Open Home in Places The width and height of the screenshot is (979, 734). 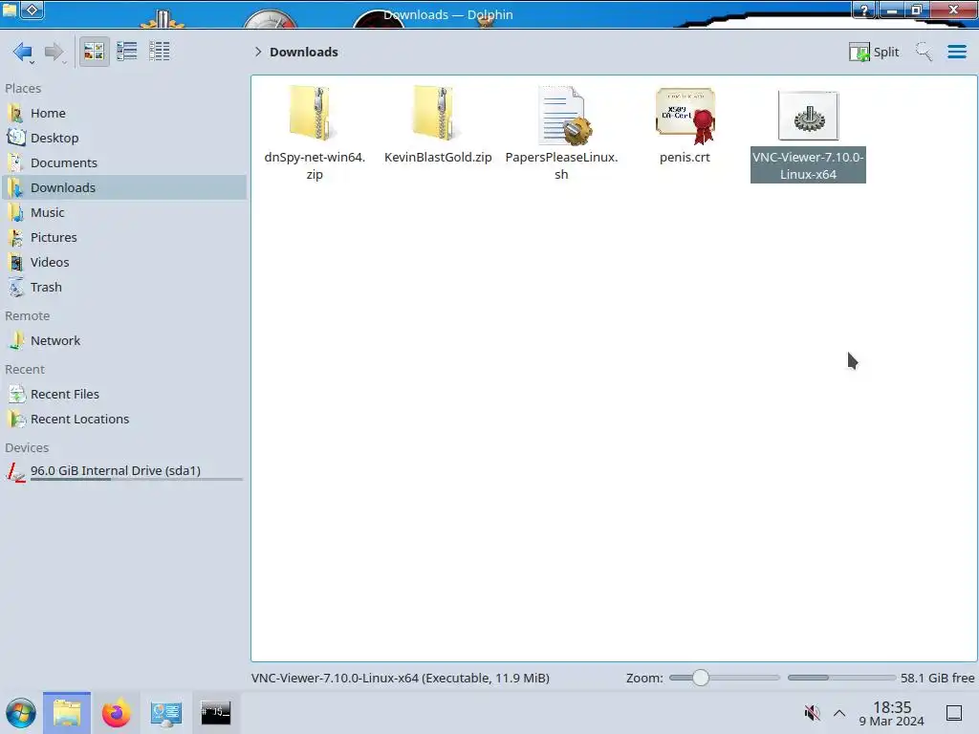pos(124,113)
